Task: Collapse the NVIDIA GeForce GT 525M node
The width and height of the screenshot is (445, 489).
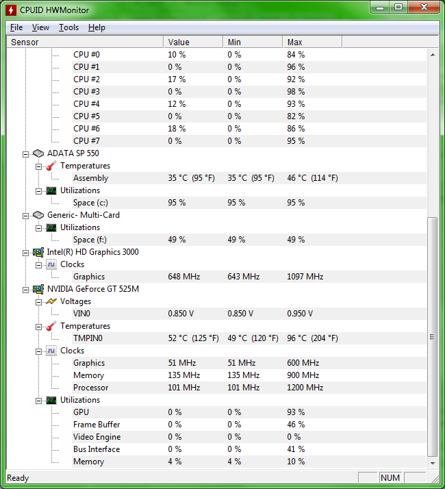Action: [26, 289]
